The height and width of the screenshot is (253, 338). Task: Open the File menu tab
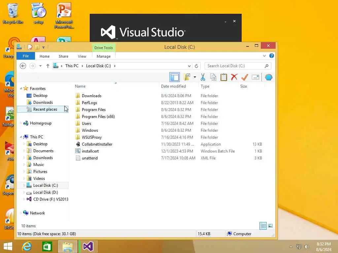[x=26, y=56]
